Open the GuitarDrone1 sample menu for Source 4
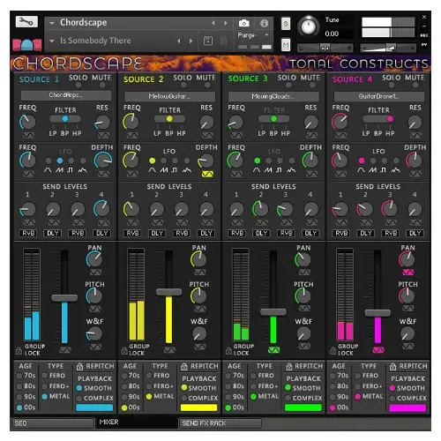This screenshot has height=441, width=441. pos(379,96)
